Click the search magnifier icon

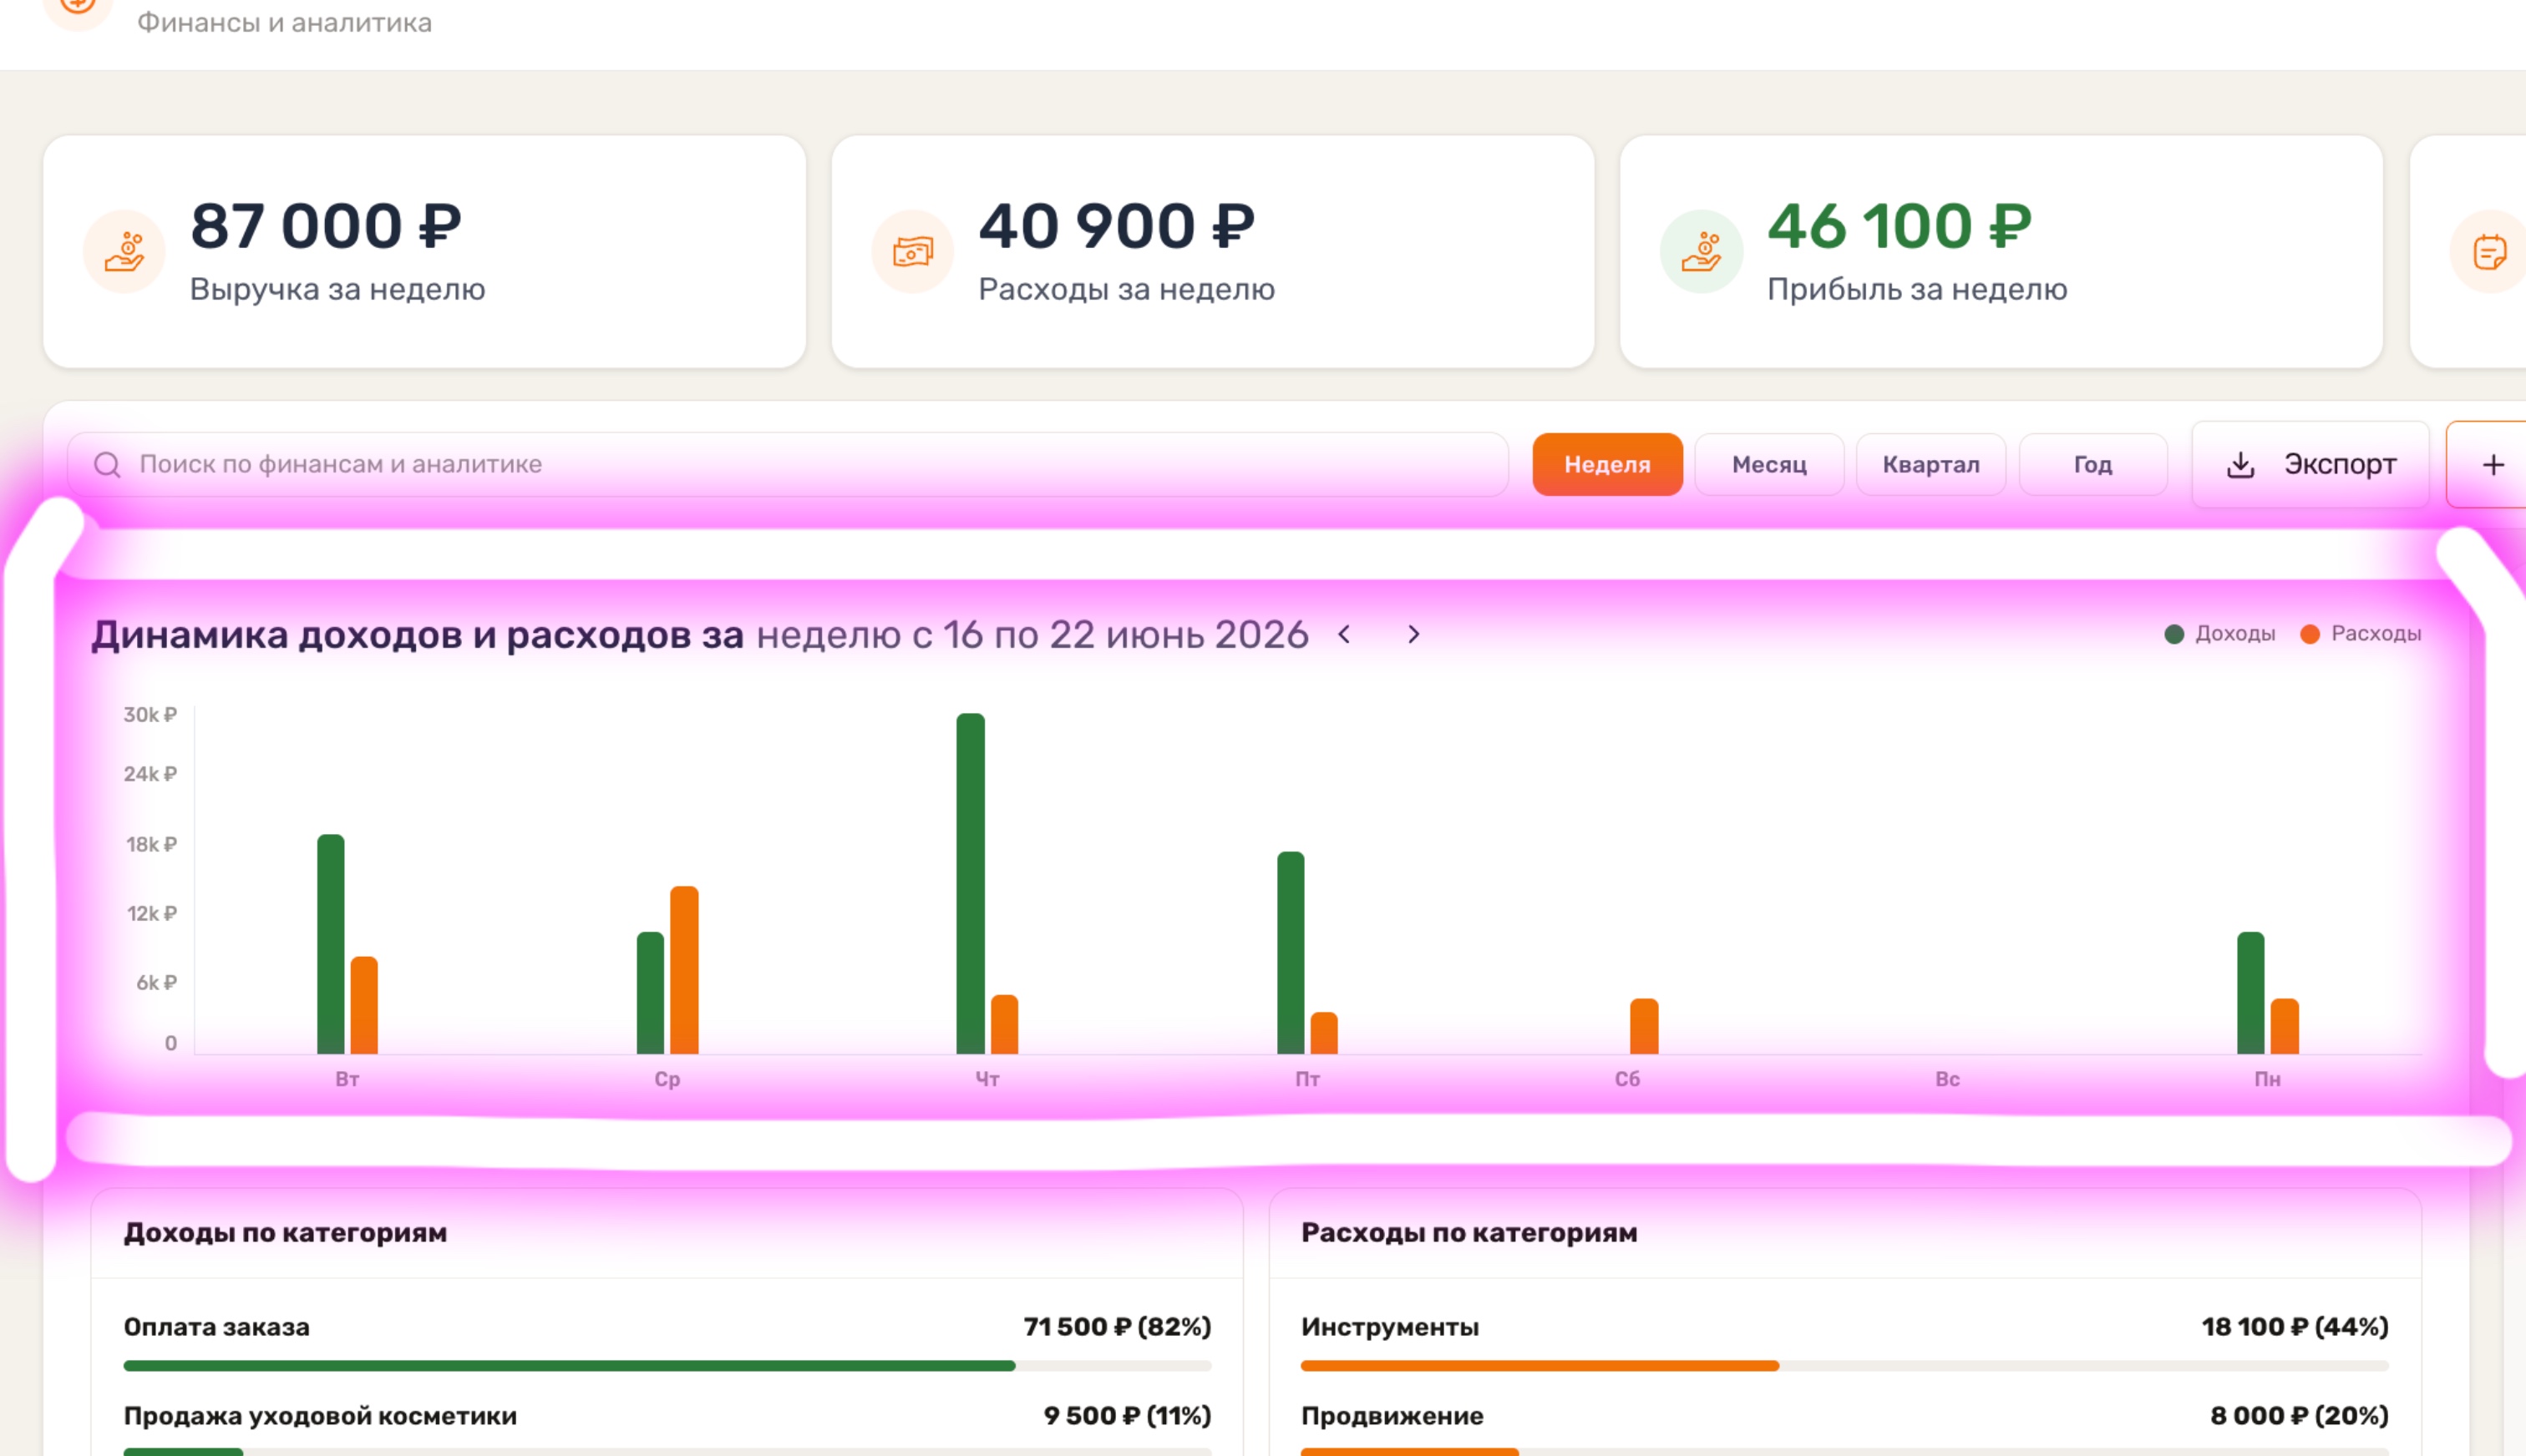coord(107,465)
